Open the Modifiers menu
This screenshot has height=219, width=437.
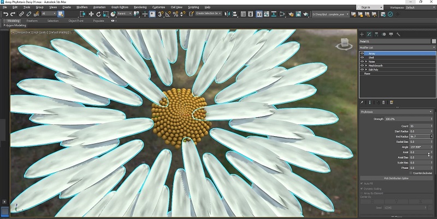tap(82, 7)
